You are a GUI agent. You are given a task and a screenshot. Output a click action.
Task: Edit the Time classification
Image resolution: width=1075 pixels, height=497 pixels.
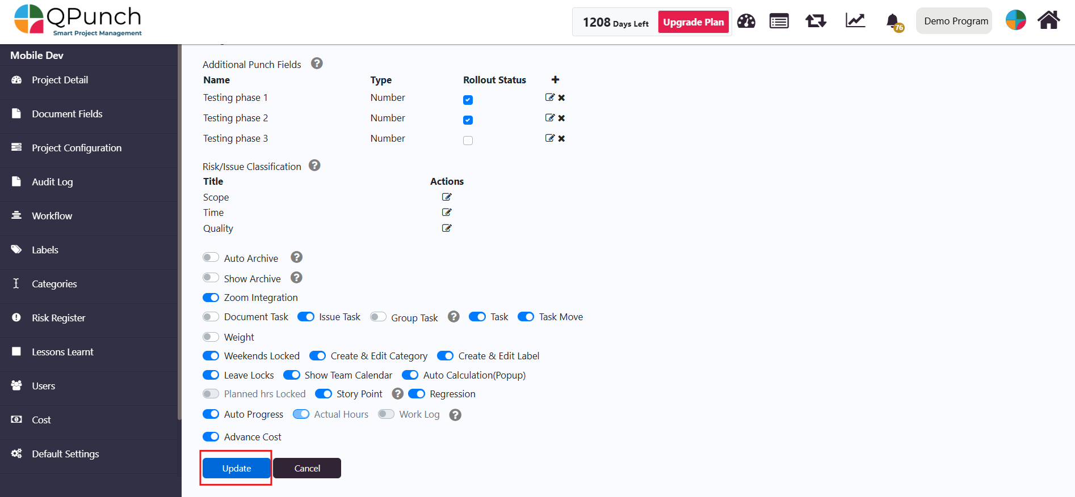pyautogui.click(x=447, y=213)
